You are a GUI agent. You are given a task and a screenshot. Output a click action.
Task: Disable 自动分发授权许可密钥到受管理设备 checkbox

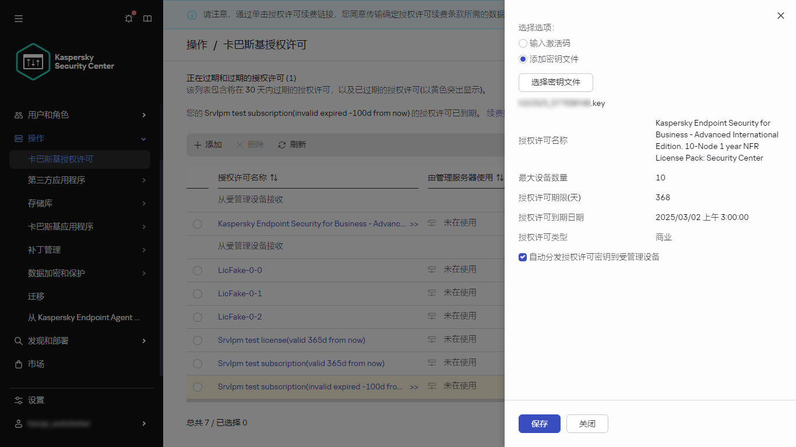coord(522,257)
